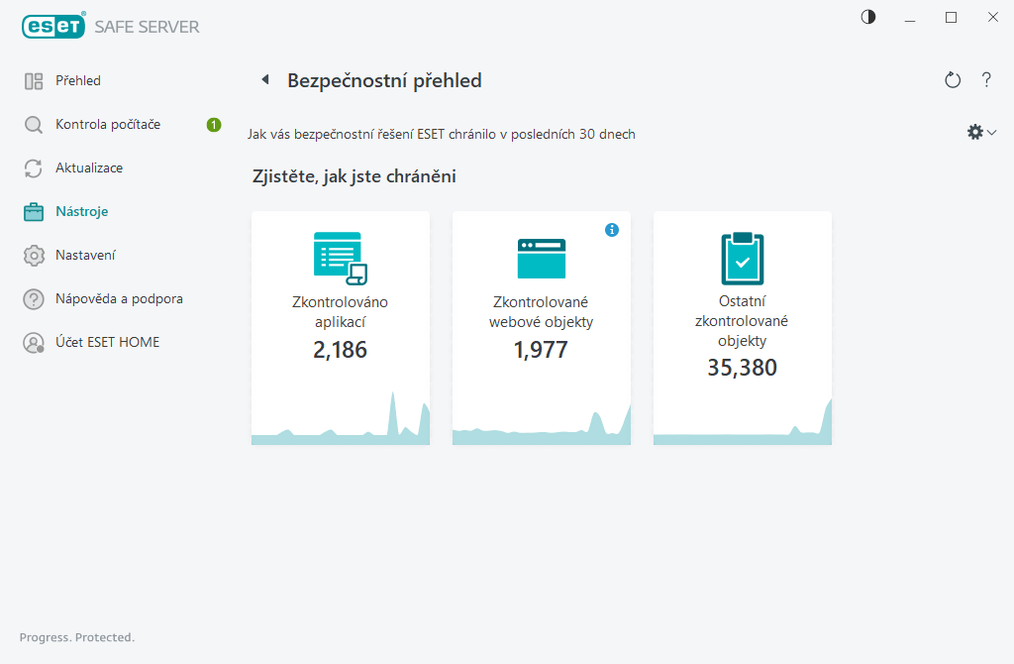This screenshot has height=664, width=1014.
Task: Go back using the left arrow
Action: (264, 80)
